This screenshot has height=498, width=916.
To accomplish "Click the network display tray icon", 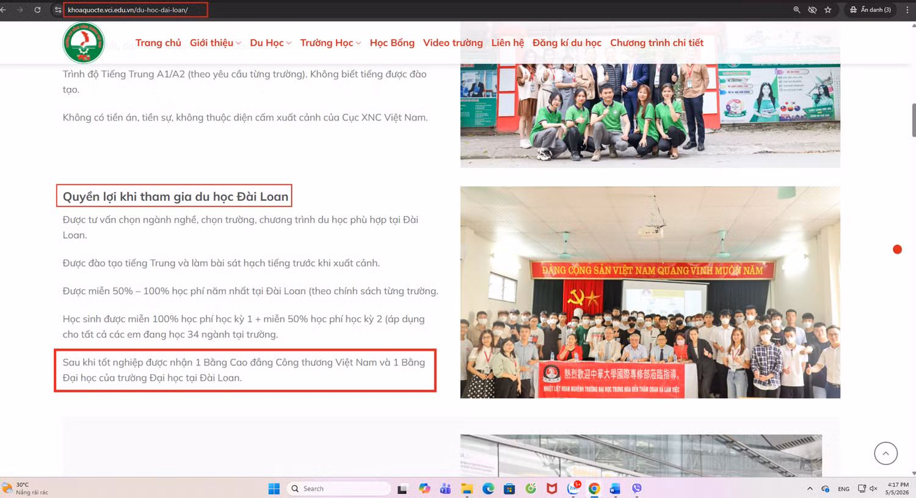I will tap(862, 489).
